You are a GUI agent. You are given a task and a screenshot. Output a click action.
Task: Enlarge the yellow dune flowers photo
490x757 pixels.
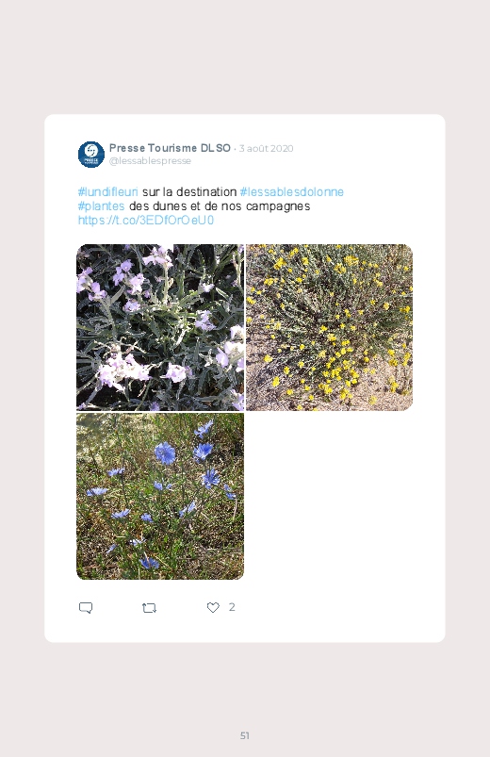[329, 327]
